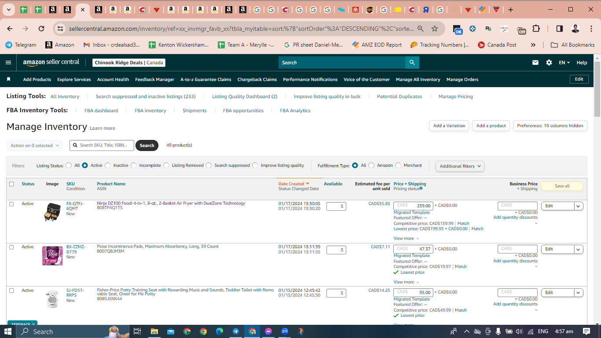This screenshot has width=601, height=338.
Task: Open the Windows Start menu
Action: point(8,331)
